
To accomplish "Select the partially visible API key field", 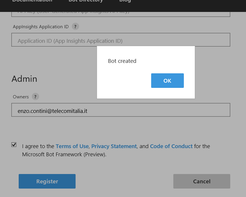I will [121, 14].
